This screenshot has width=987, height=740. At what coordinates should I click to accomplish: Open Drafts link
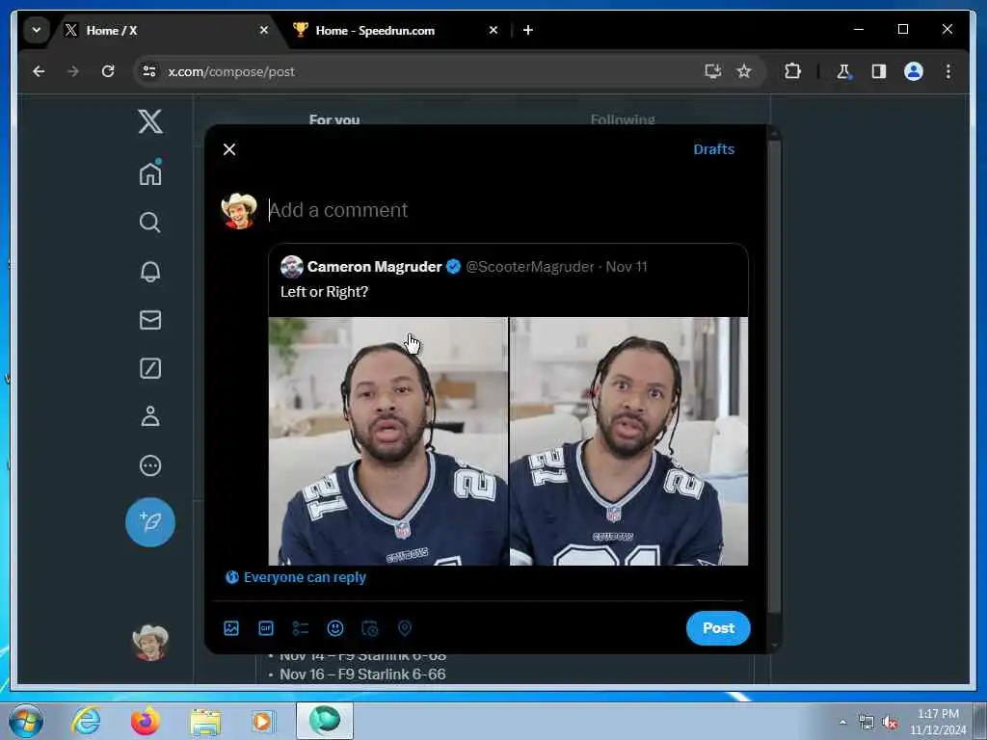(714, 149)
